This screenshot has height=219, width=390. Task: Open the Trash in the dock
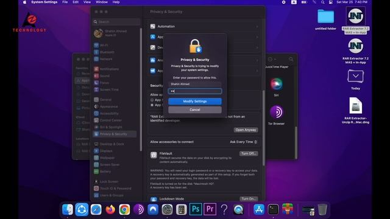(x=322, y=209)
